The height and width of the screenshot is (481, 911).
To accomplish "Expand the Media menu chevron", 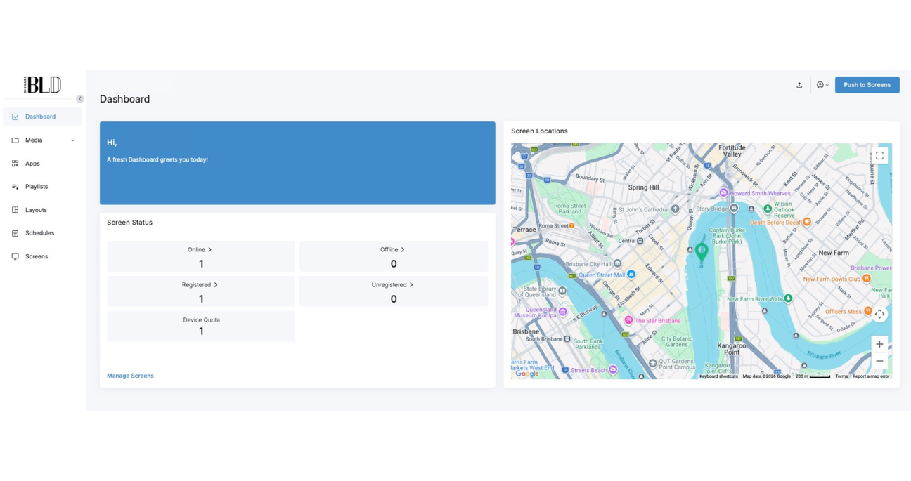I will [72, 140].
